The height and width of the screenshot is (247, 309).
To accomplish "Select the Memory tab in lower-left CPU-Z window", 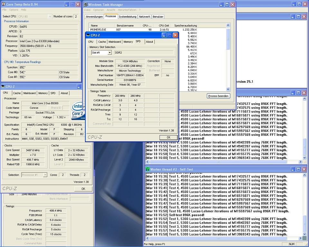I will point(43,93).
